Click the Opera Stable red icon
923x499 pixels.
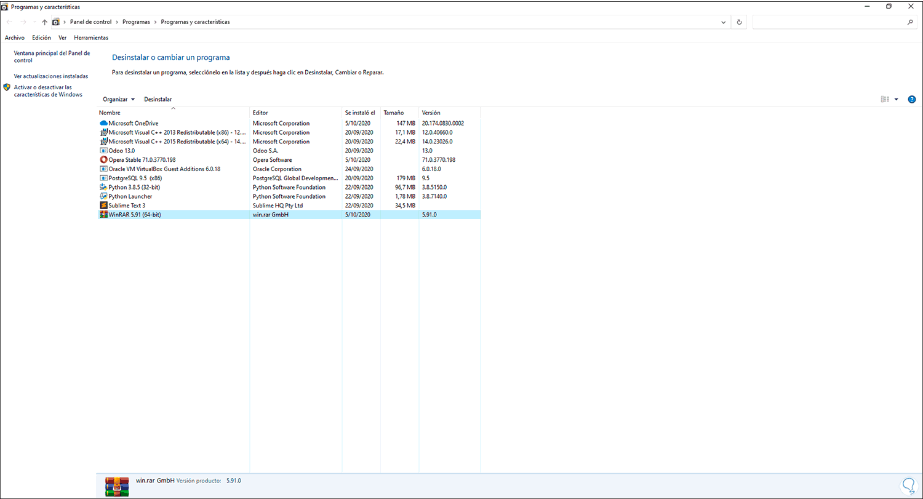(103, 160)
